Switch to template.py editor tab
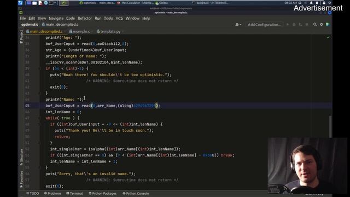Viewport: 350px width, 197px height. point(110,32)
